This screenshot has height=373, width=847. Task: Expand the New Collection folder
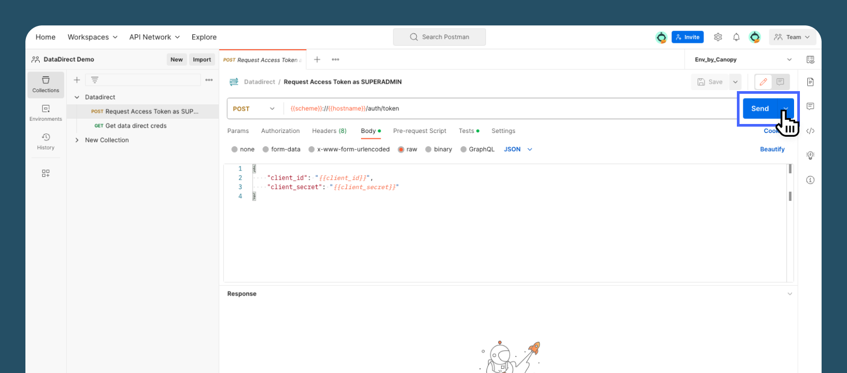[x=77, y=140]
